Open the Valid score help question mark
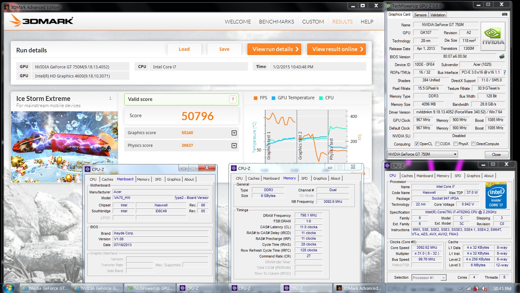Viewport: 520px width, 293px height. (233, 99)
